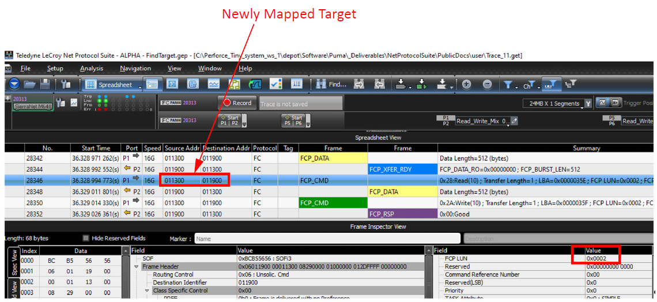Select the Command Reference Number field row
This screenshot has height=302, width=657.
(x=543, y=274)
